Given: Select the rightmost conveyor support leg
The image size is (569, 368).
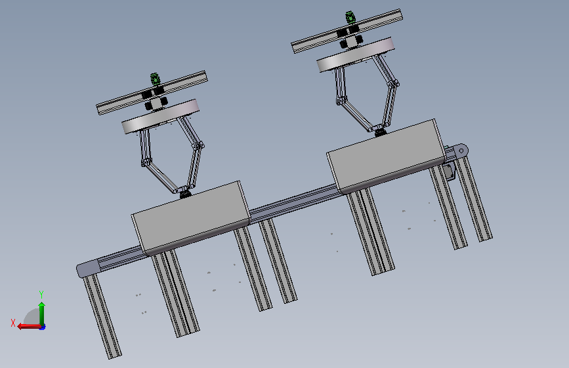Looking at the screenshot, I should pos(474,198).
